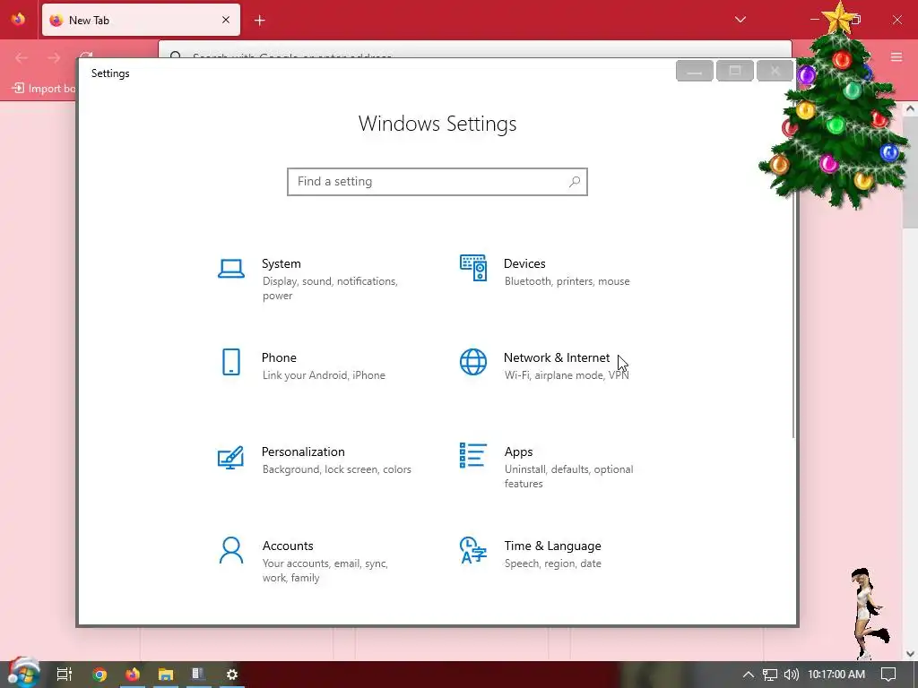
Task: Click the Firefox logo at the window's left
Action: tap(18, 20)
